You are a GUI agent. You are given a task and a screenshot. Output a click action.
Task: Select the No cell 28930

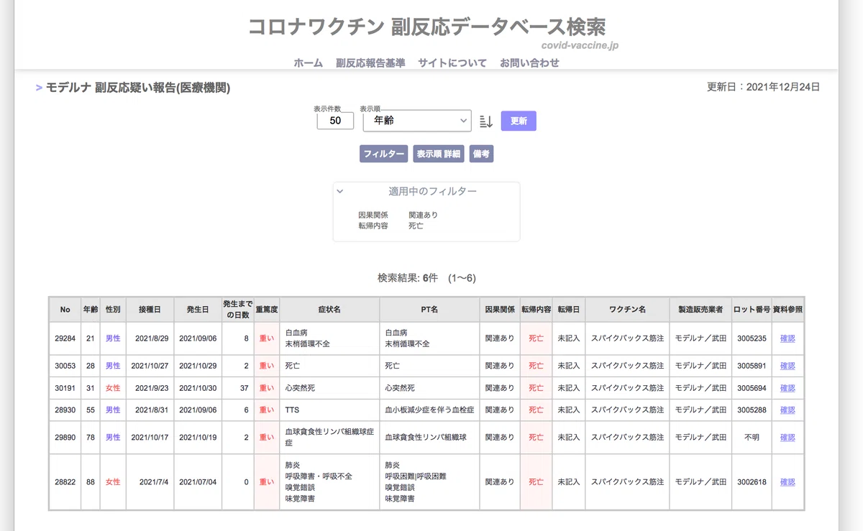click(x=65, y=410)
